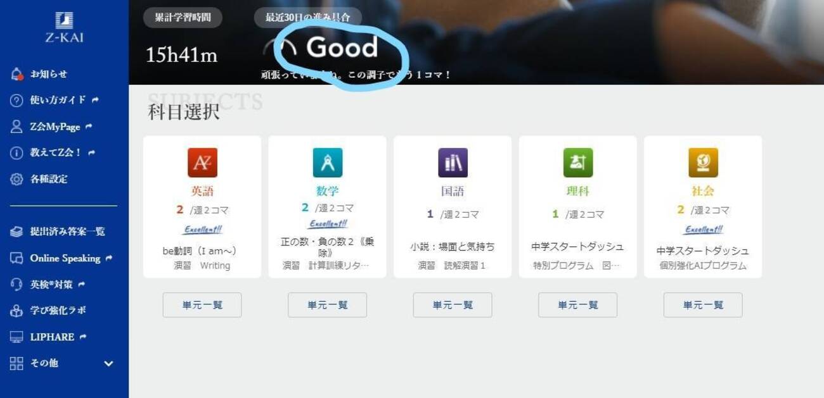Viewport: 824px width, 398px height.
Task: Open the 理科 subject title
Action: 578,191
